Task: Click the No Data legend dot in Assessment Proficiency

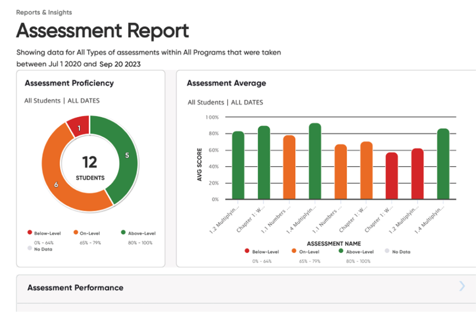Action: [30, 249]
